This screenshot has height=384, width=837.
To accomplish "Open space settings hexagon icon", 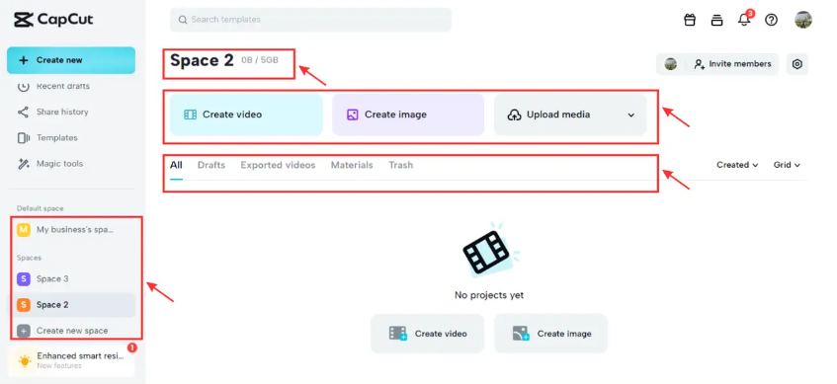I will pyautogui.click(x=796, y=64).
